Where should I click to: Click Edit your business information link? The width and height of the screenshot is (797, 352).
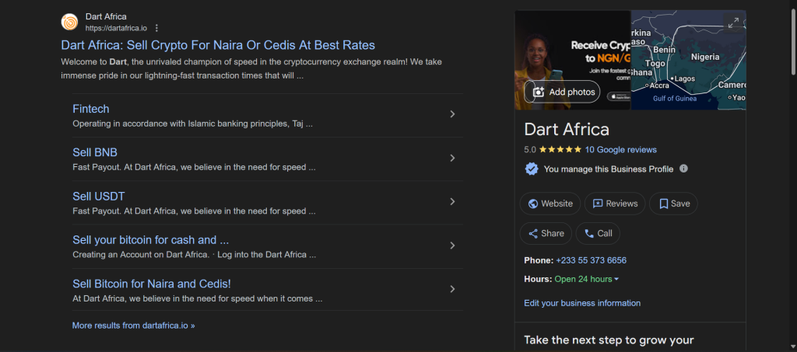point(582,303)
